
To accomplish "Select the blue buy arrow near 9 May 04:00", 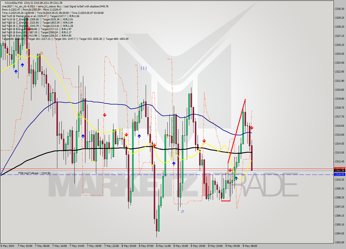I will click(x=236, y=178).
